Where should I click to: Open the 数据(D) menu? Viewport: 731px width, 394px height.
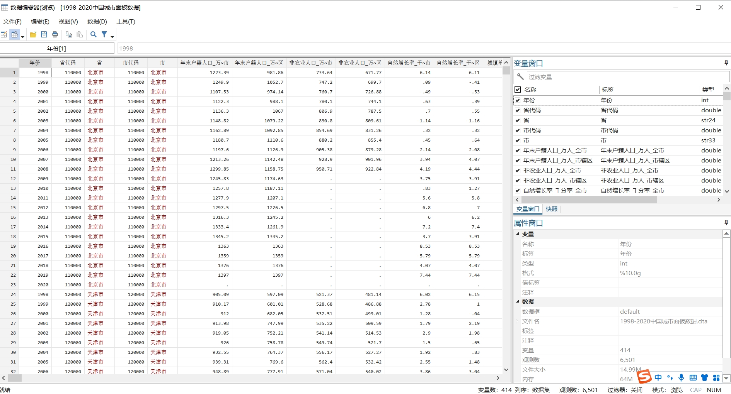(97, 22)
